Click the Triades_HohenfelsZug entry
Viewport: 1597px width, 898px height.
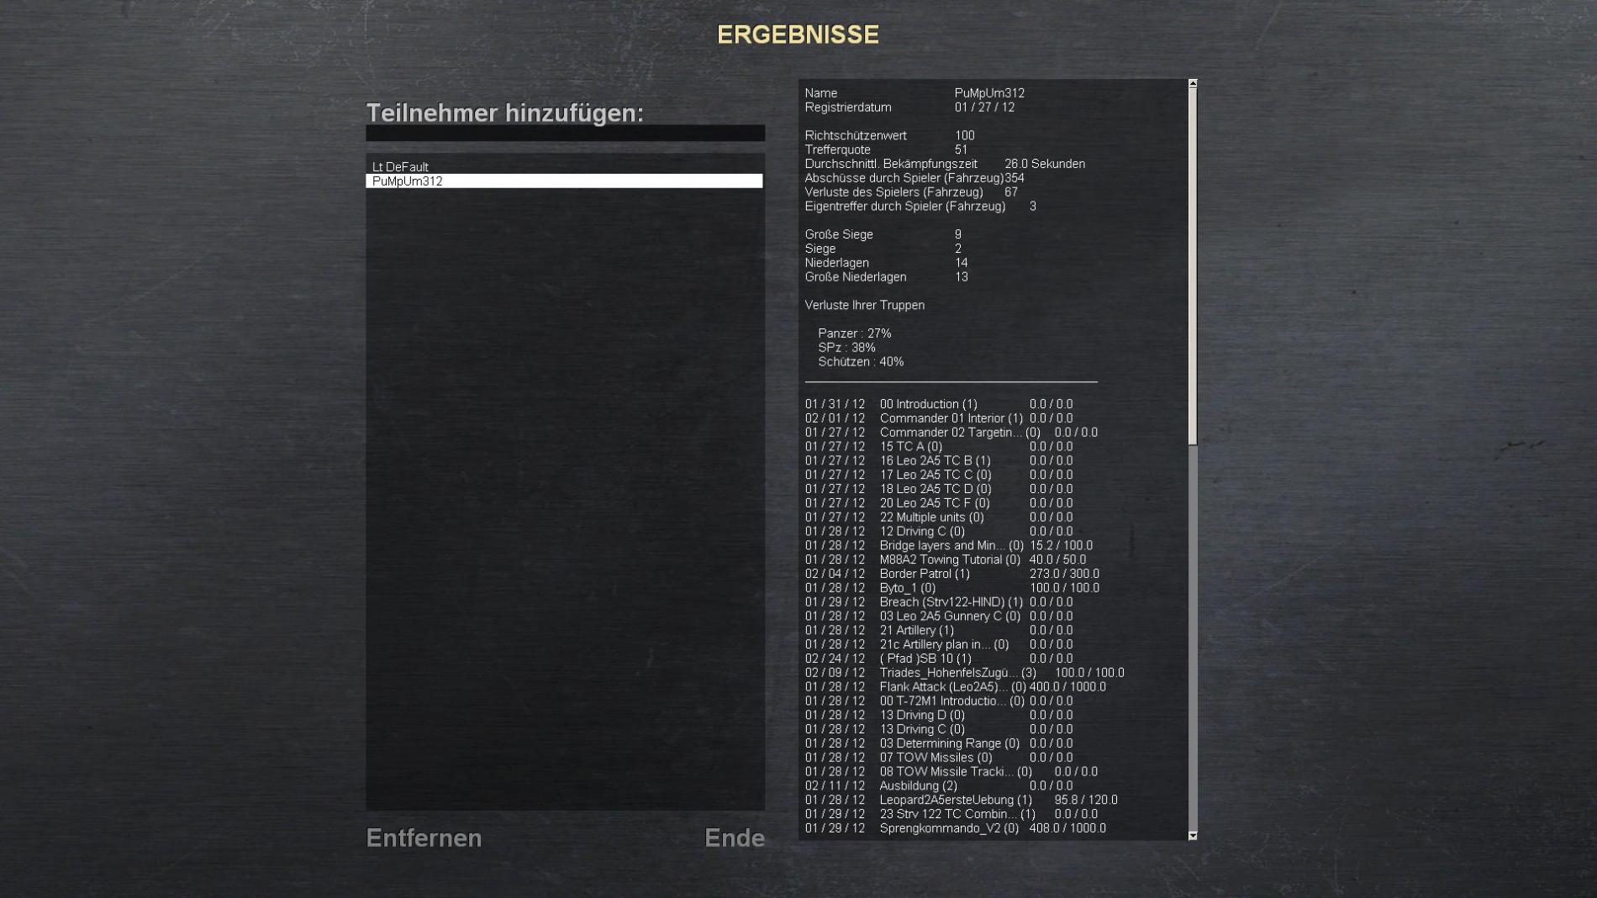click(957, 673)
